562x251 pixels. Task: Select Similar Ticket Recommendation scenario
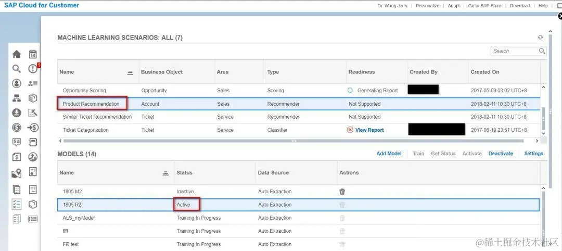299,117
